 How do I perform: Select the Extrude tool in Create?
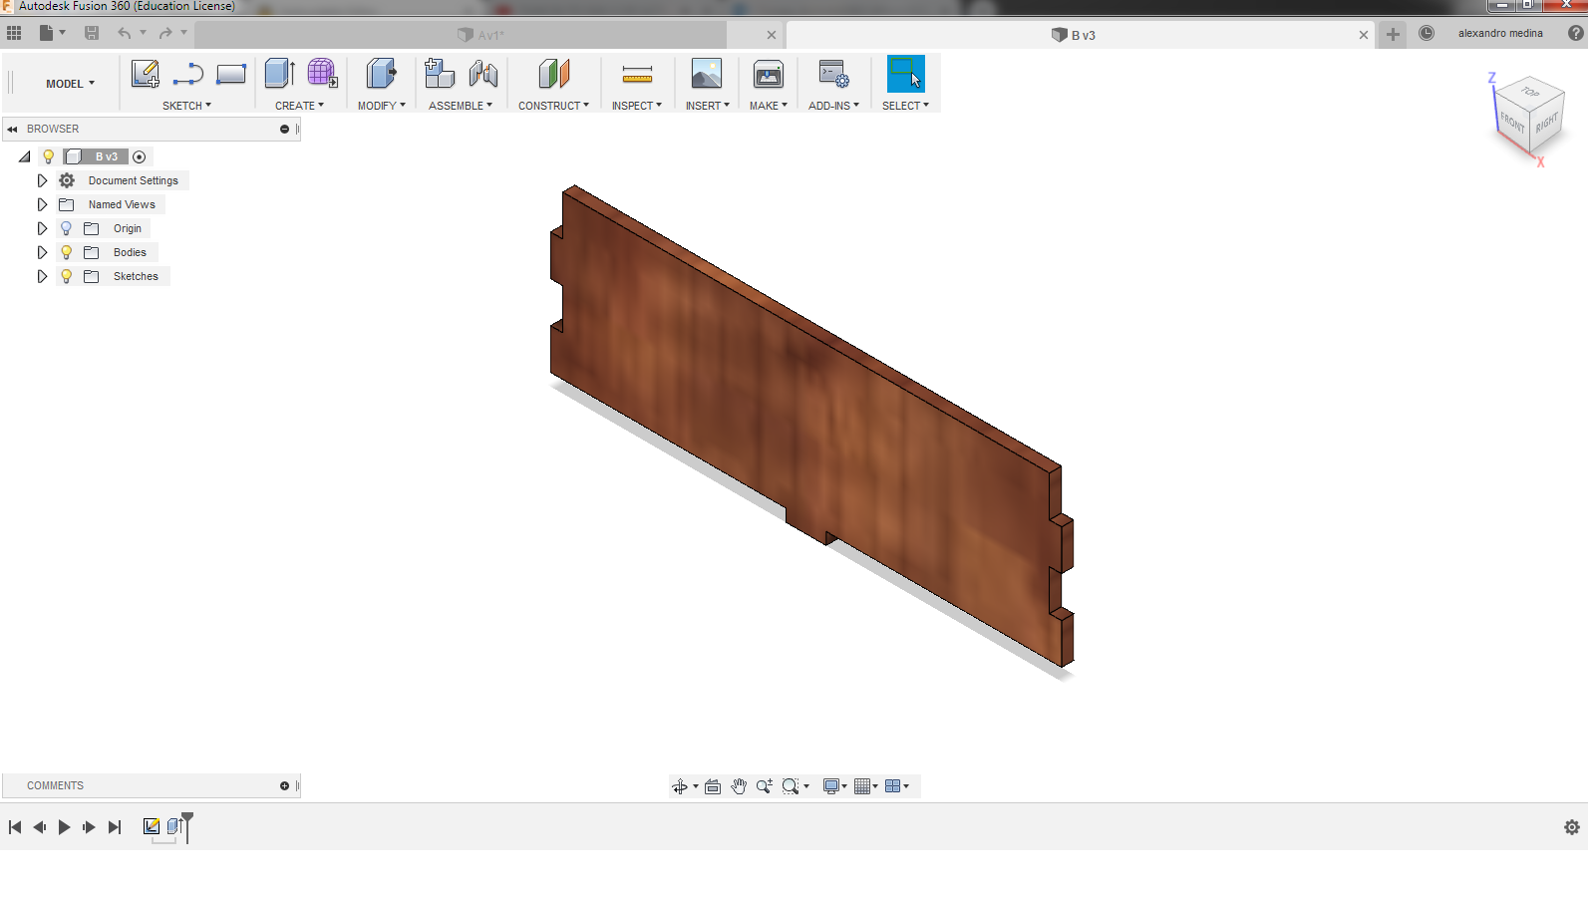279,74
